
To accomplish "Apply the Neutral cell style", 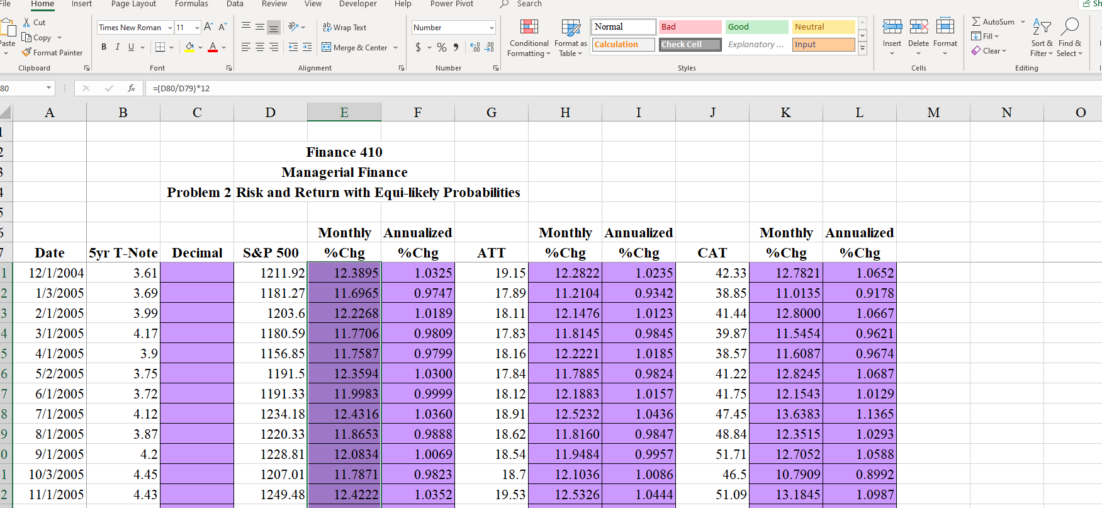I will tap(824, 27).
